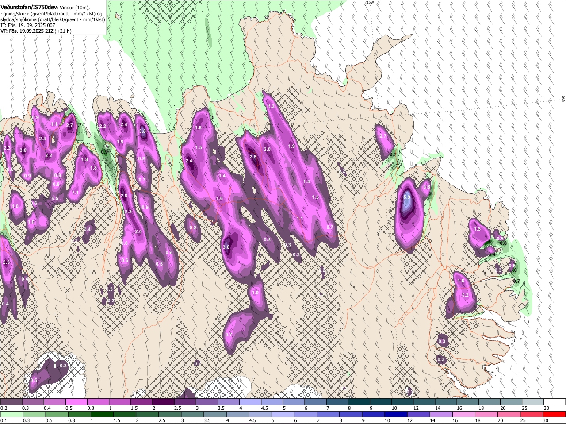Click the 5.9 precipitation value on map

[407, 197]
